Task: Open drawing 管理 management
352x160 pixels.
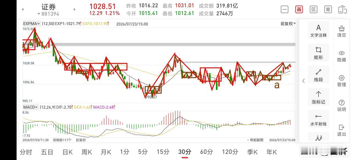Action: 342,81
